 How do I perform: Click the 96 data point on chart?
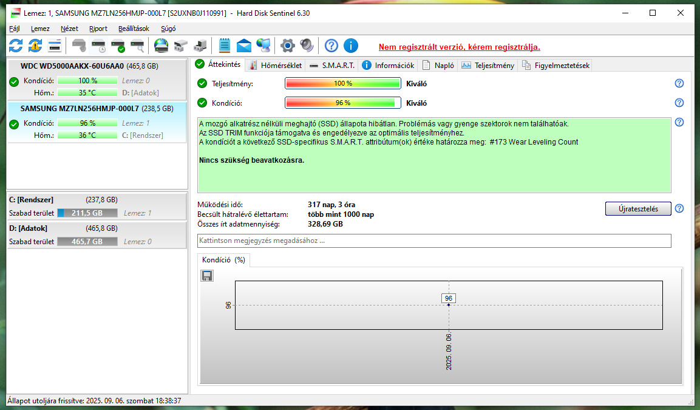click(449, 305)
